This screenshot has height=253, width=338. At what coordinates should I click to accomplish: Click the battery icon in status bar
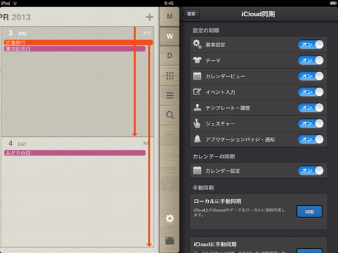click(x=333, y=3)
